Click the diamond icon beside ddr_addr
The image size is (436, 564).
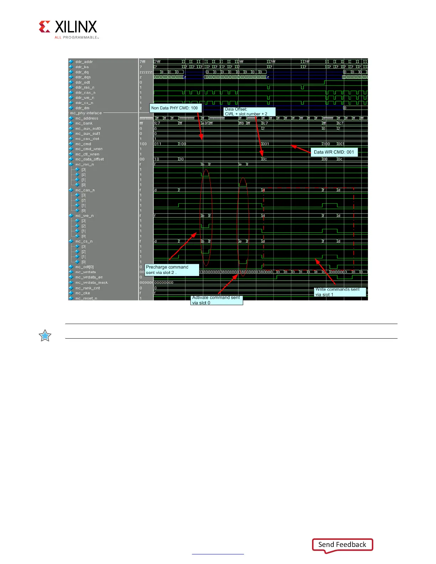click(71, 62)
